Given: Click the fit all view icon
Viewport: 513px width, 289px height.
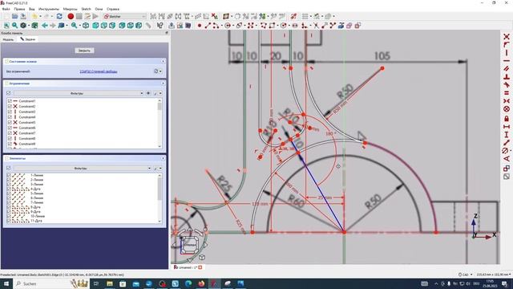Looking at the screenshot, I should [x=6, y=26].
